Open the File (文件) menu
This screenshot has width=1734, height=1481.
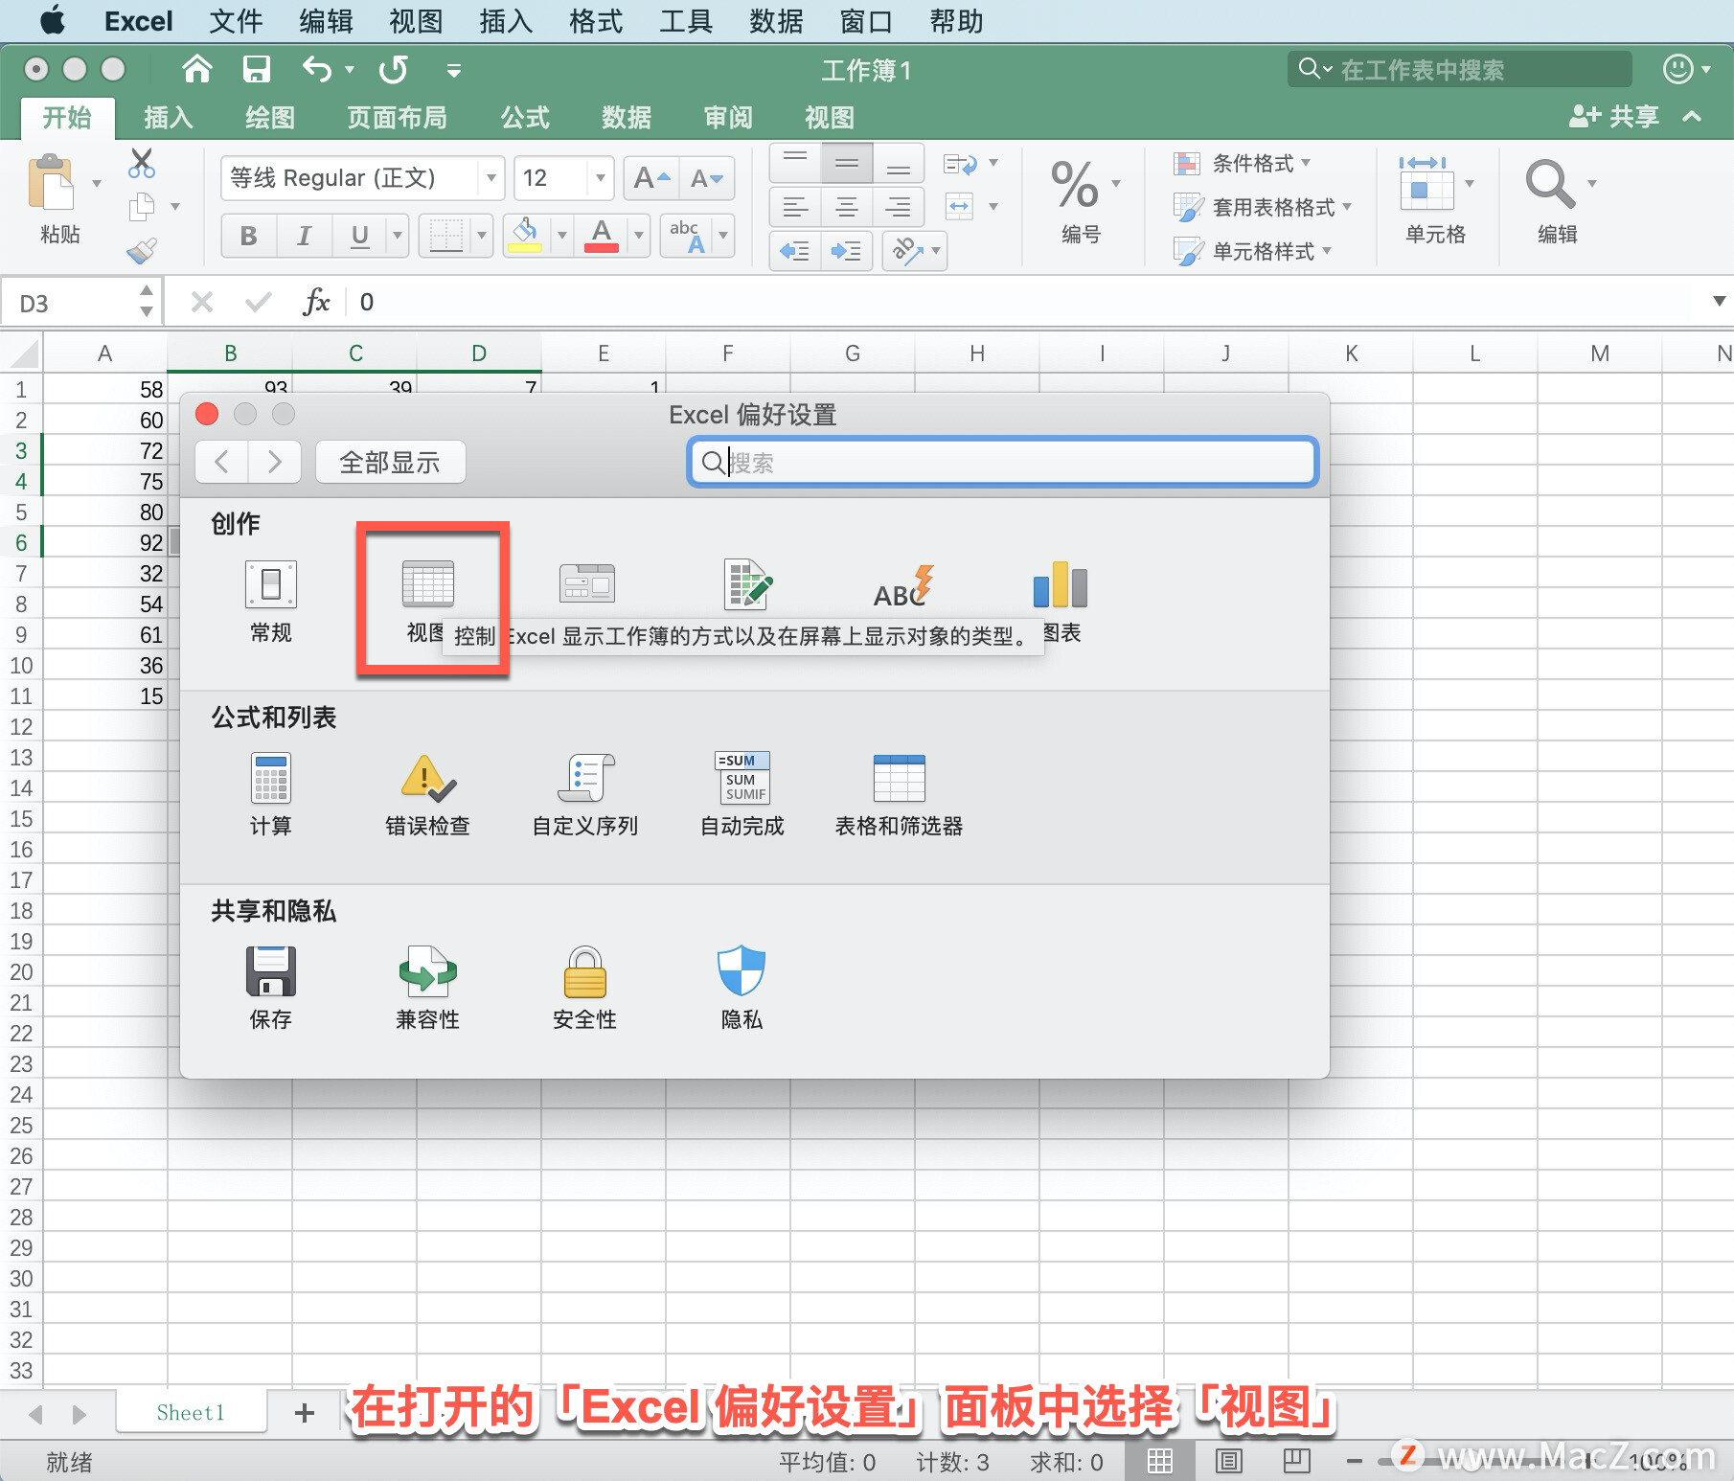tap(236, 21)
